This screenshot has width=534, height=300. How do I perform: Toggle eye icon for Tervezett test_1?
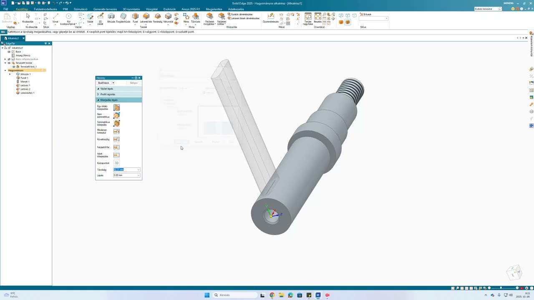[x=14, y=67]
